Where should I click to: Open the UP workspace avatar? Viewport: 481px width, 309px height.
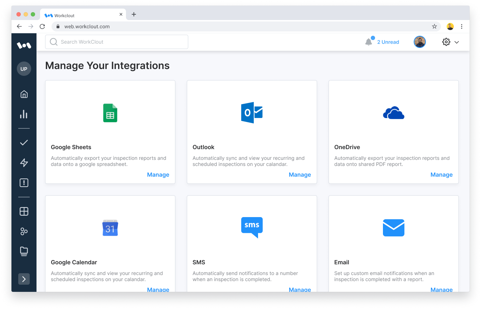tap(24, 69)
